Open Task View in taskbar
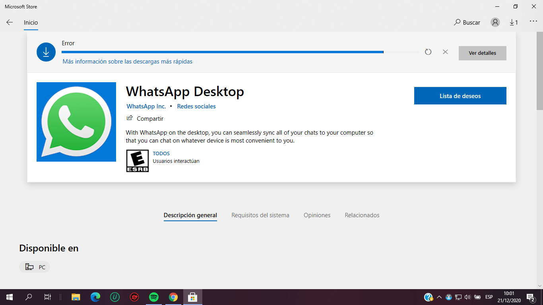This screenshot has height=305, width=543. pyautogui.click(x=48, y=297)
